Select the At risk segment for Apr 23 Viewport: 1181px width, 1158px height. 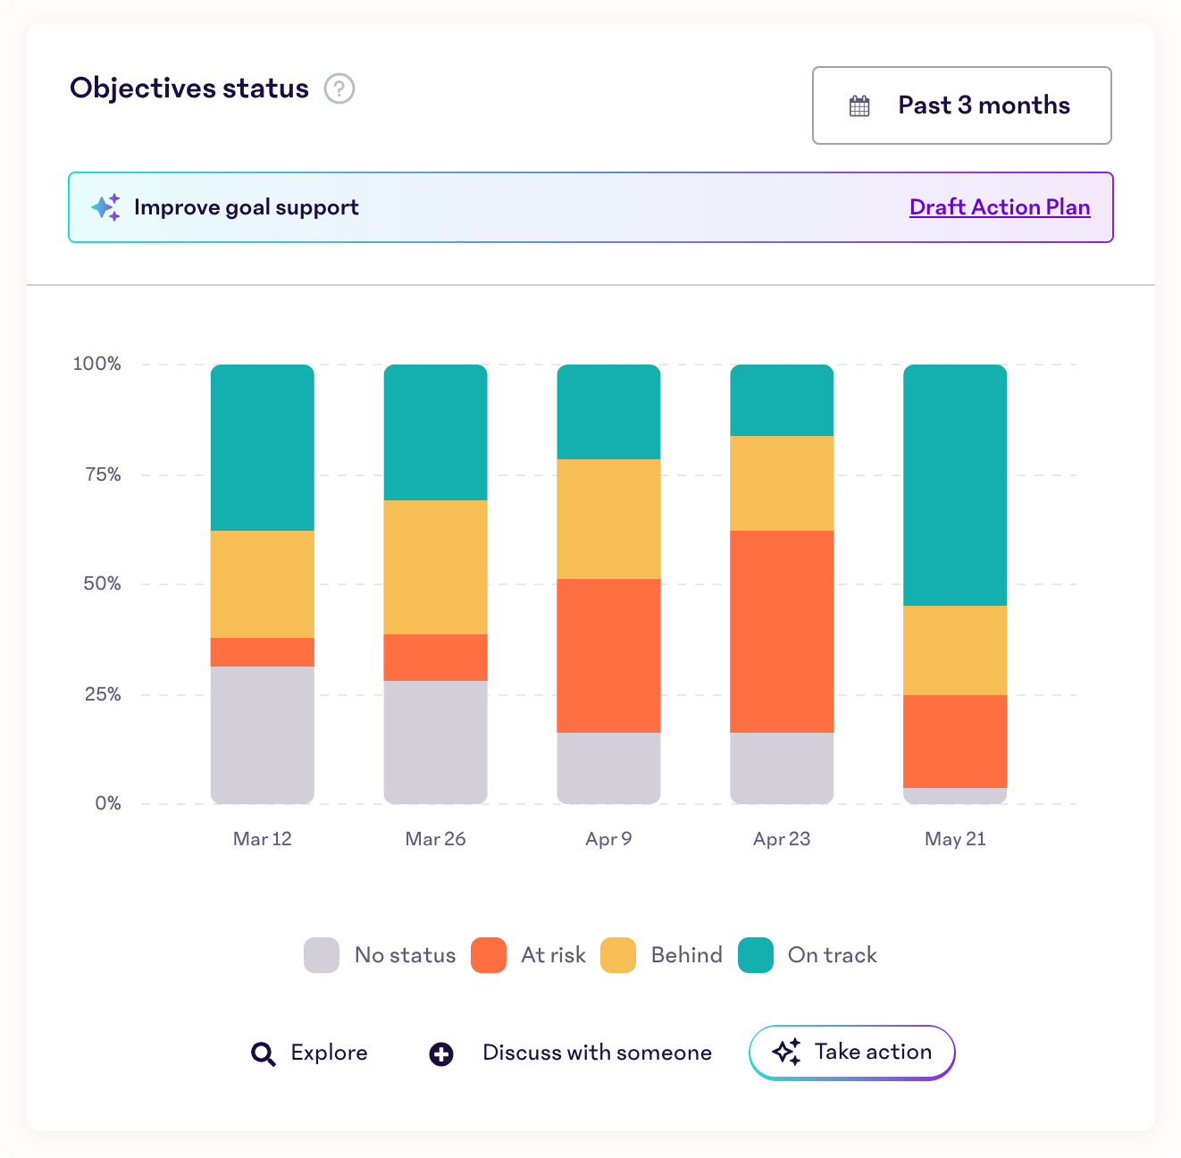point(782,632)
